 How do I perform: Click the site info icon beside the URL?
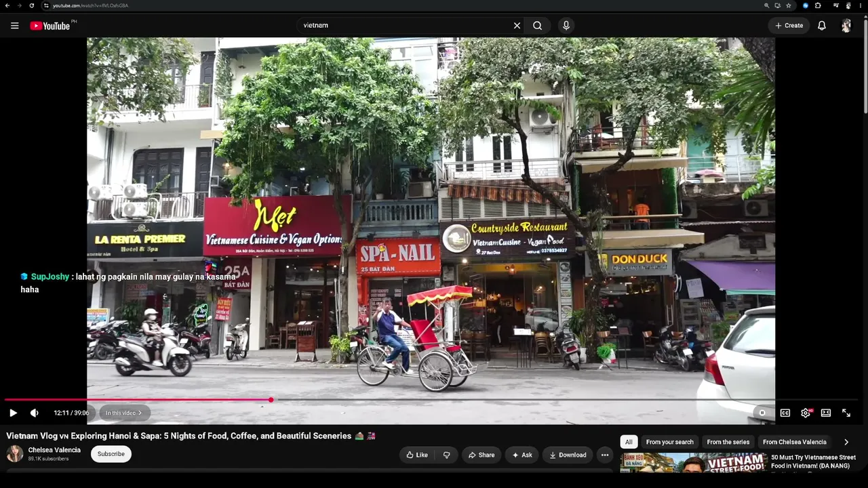pyautogui.click(x=46, y=5)
